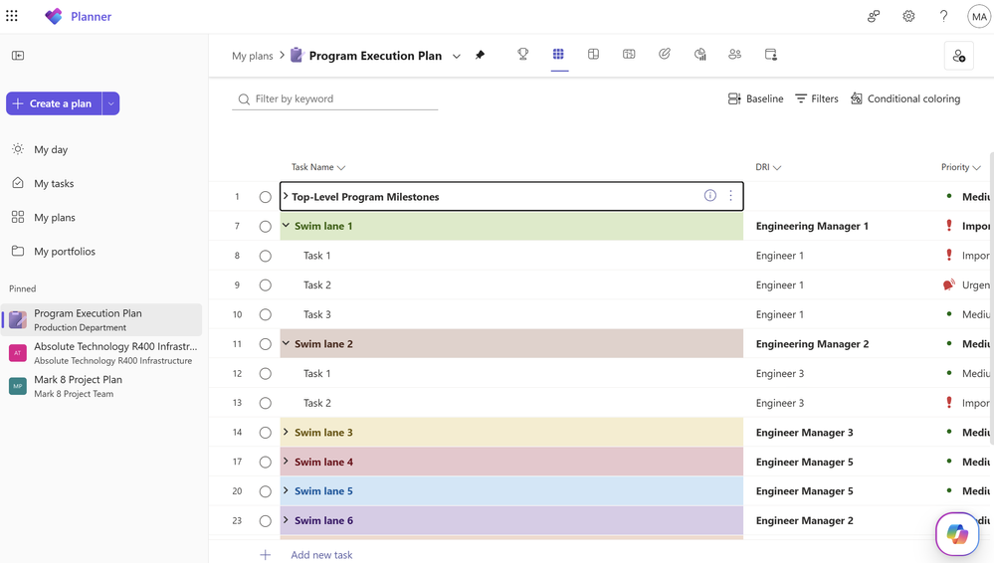994x563 pixels.
Task: Open My portfolios
Action: click(x=65, y=252)
